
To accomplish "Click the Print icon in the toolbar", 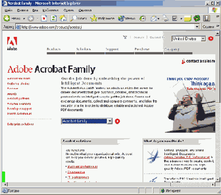I will tap(165, 18).
